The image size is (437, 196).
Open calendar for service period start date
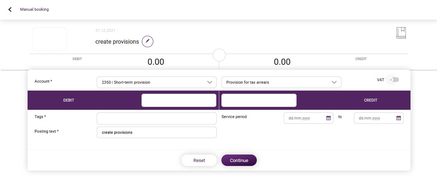(x=328, y=118)
